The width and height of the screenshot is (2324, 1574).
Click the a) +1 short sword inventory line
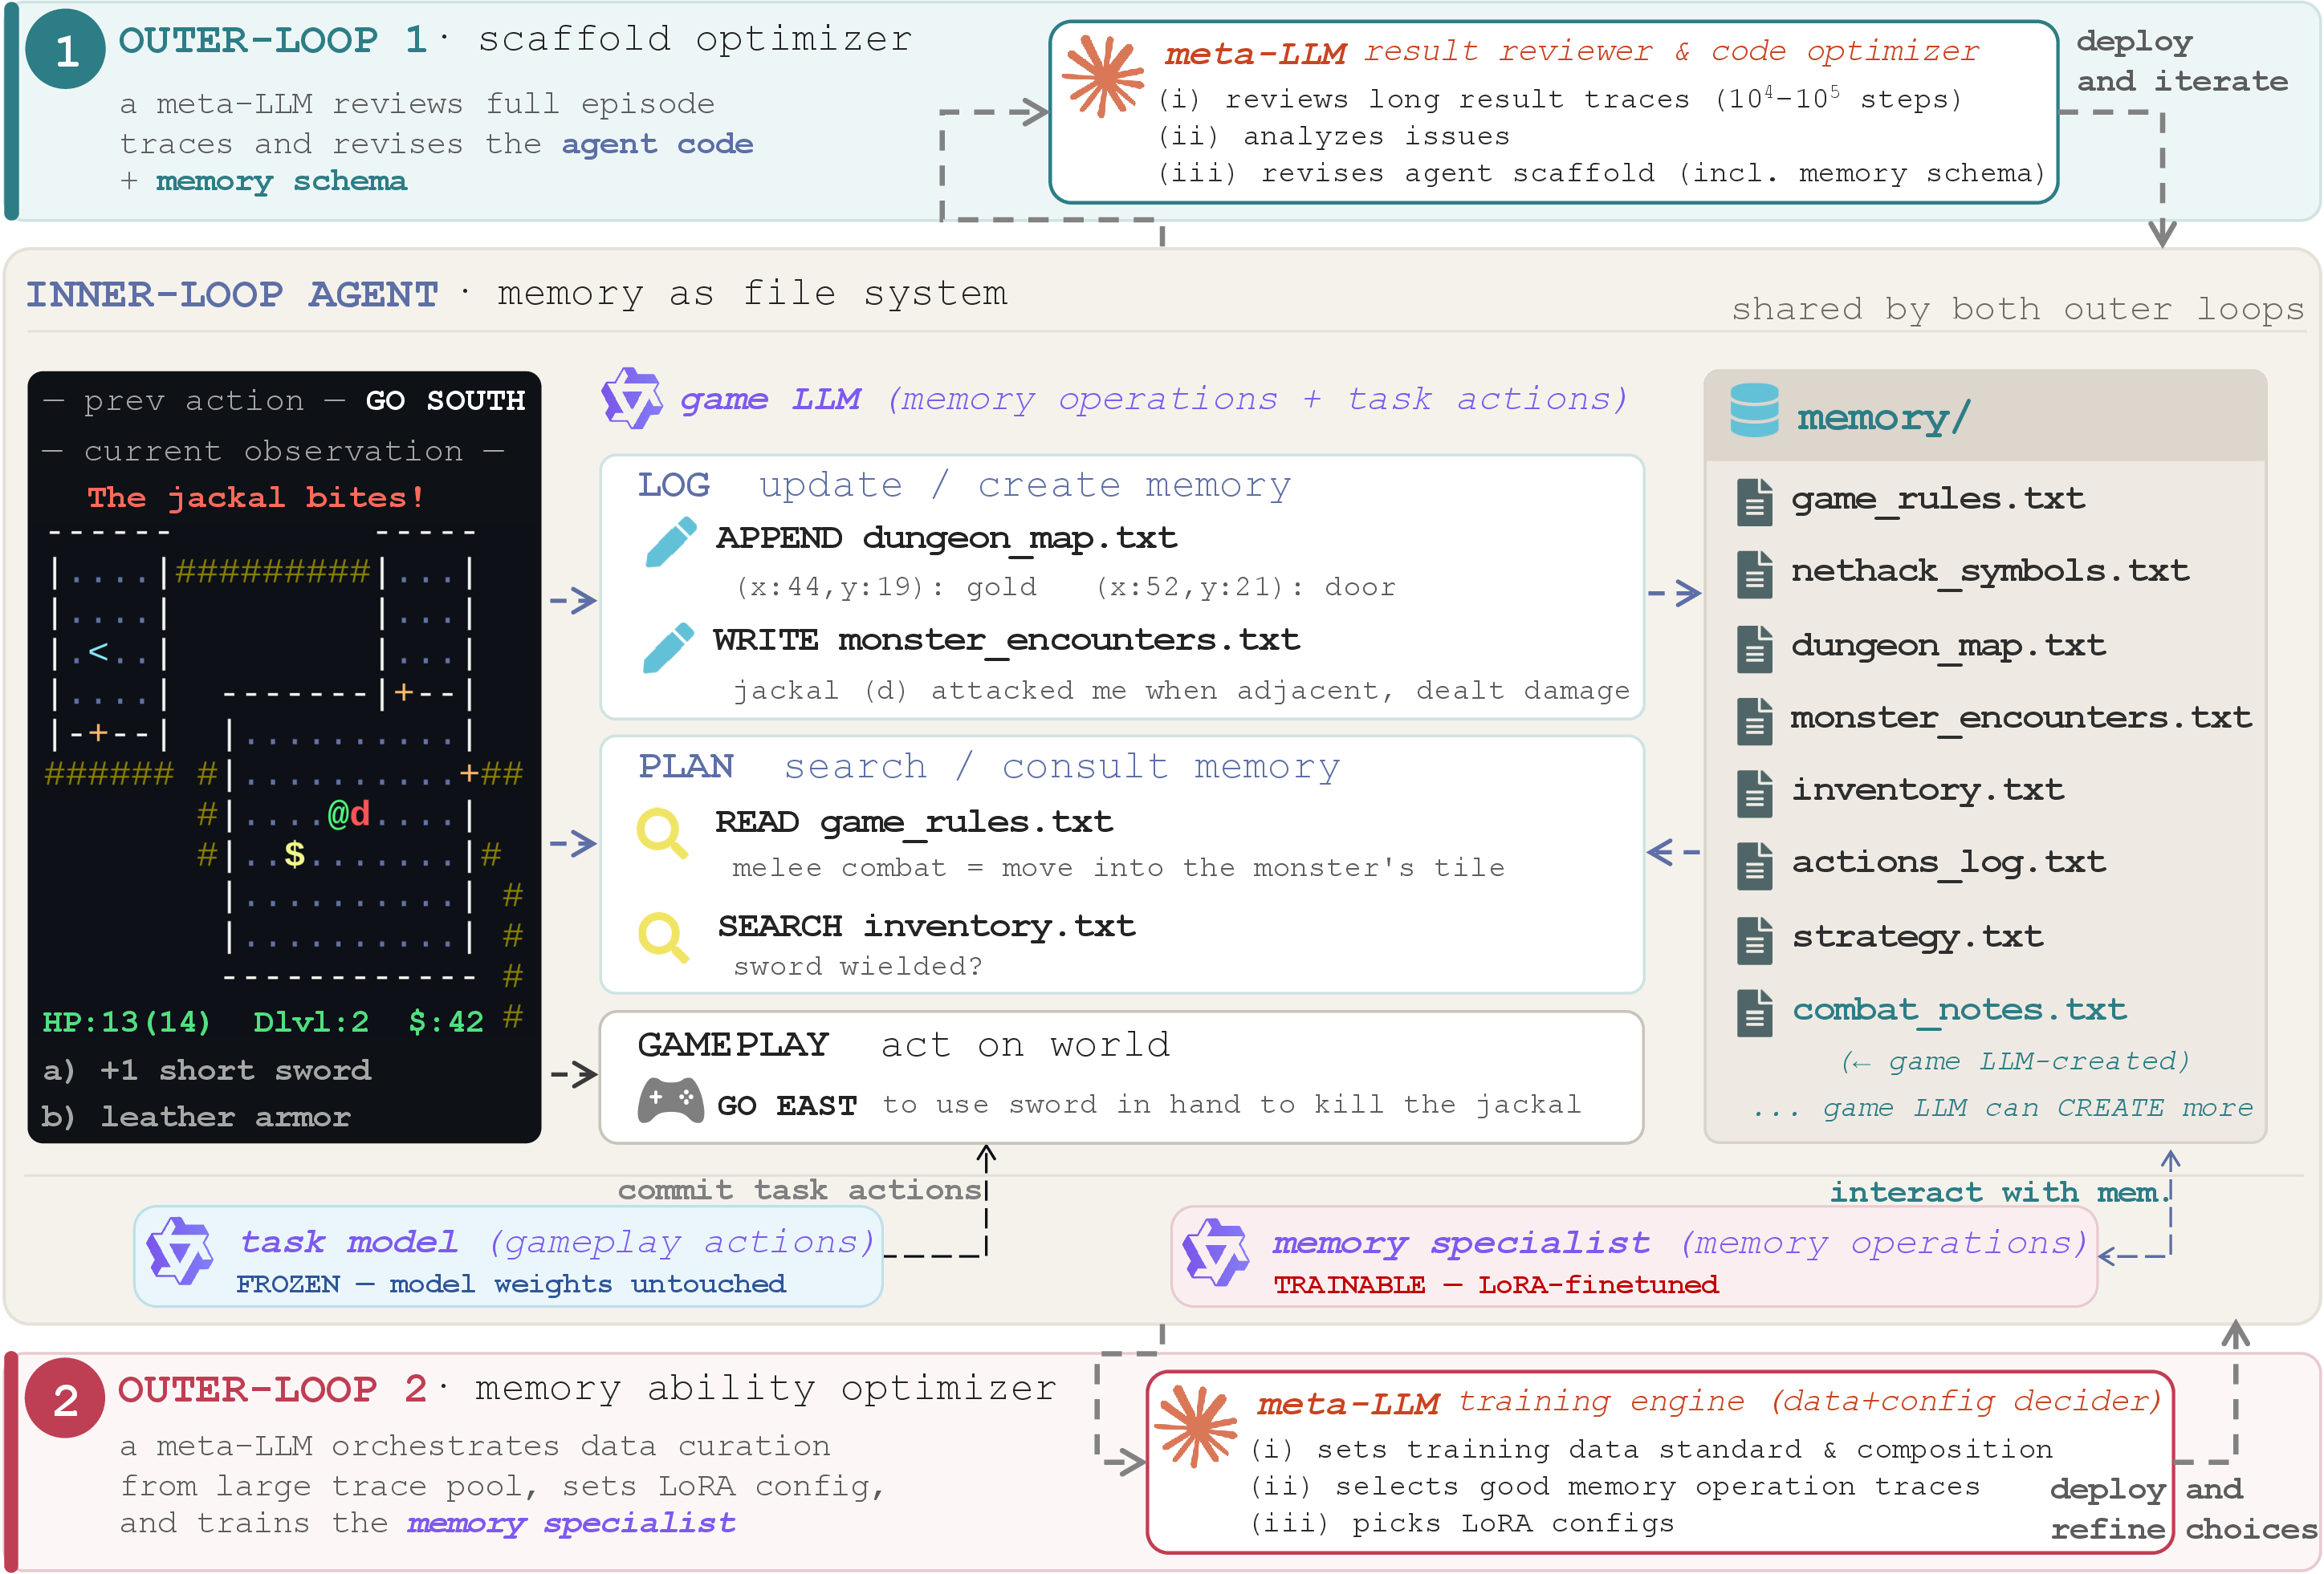click(207, 1070)
